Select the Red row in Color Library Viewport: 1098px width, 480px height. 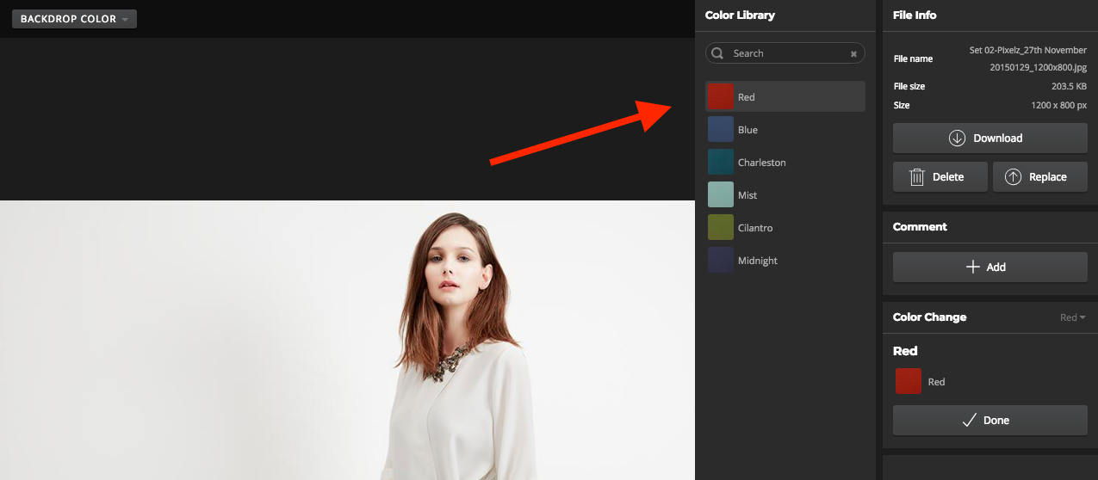[x=785, y=97]
